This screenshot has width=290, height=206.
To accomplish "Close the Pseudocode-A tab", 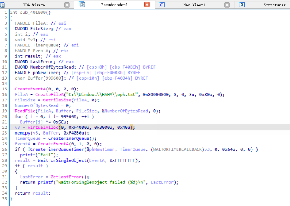I will tap(147, 5).
